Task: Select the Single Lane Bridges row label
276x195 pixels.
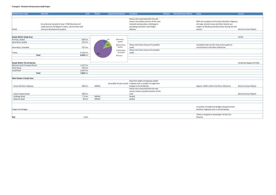Action: (x=20, y=109)
